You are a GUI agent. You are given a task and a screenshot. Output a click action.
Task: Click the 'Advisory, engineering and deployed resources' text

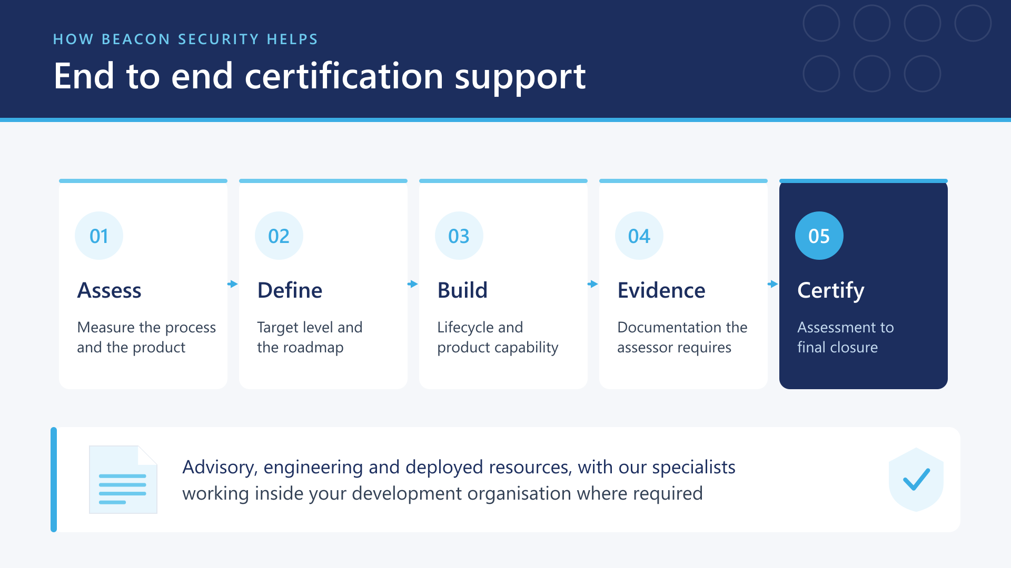[x=459, y=480]
